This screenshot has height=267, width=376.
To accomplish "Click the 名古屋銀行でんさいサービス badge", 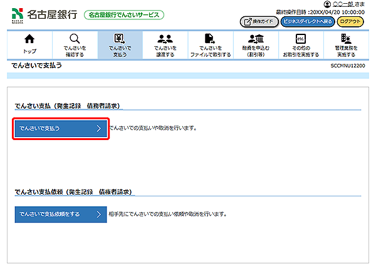I will (x=123, y=14).
